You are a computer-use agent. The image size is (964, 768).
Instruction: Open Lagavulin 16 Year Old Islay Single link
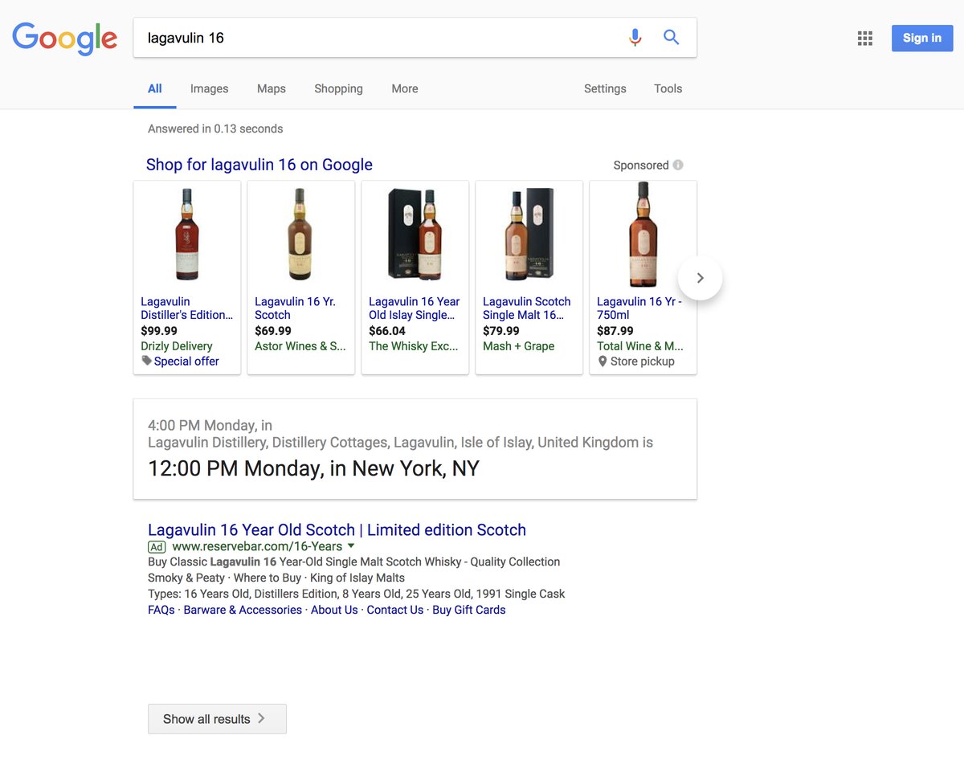pyautogui.click(x=415, y=308)
